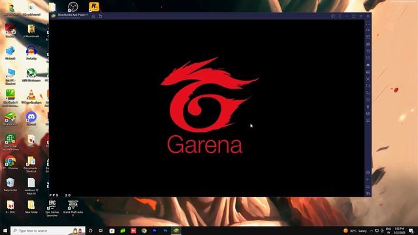Open Discord desktop shortcut
The image size is (418, 235).
point(31,119)
